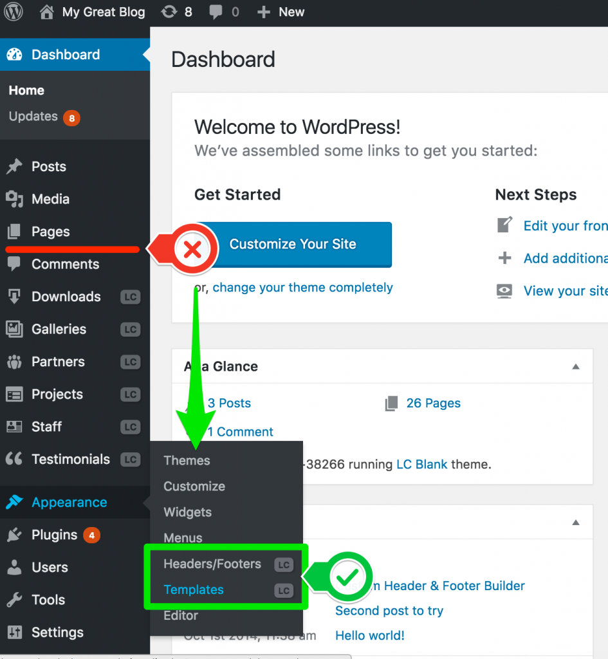Screen dimensions: 608x659
Task: Click change your theme completely link
Action: [x=302, y=288]
